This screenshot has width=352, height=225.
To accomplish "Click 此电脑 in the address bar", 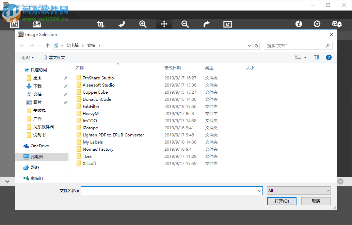I will click(73, 45).
